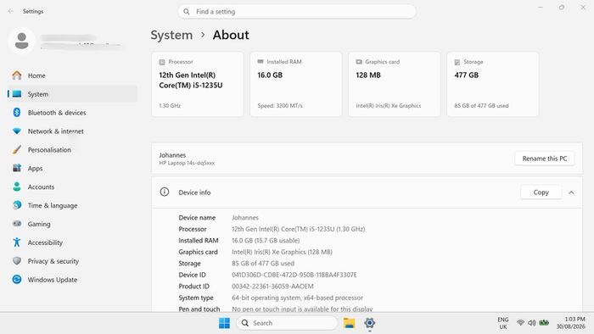
Task: Click the Graphics card icon on card
Action: point(359,62)
